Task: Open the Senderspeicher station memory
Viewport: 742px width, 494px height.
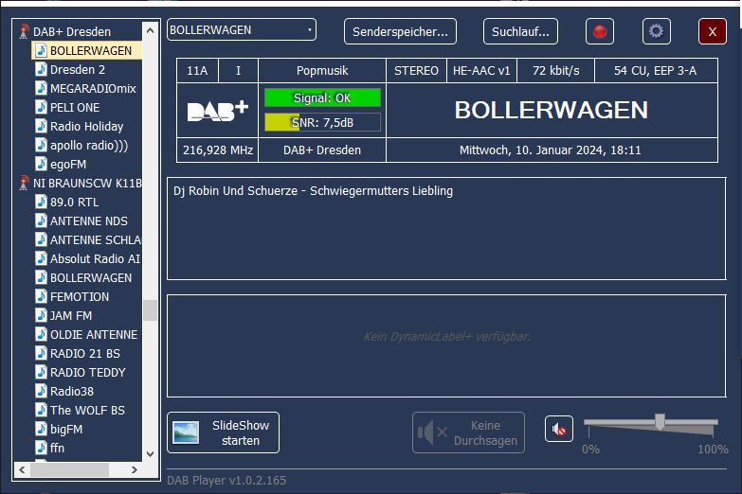Action: (400, 31)
